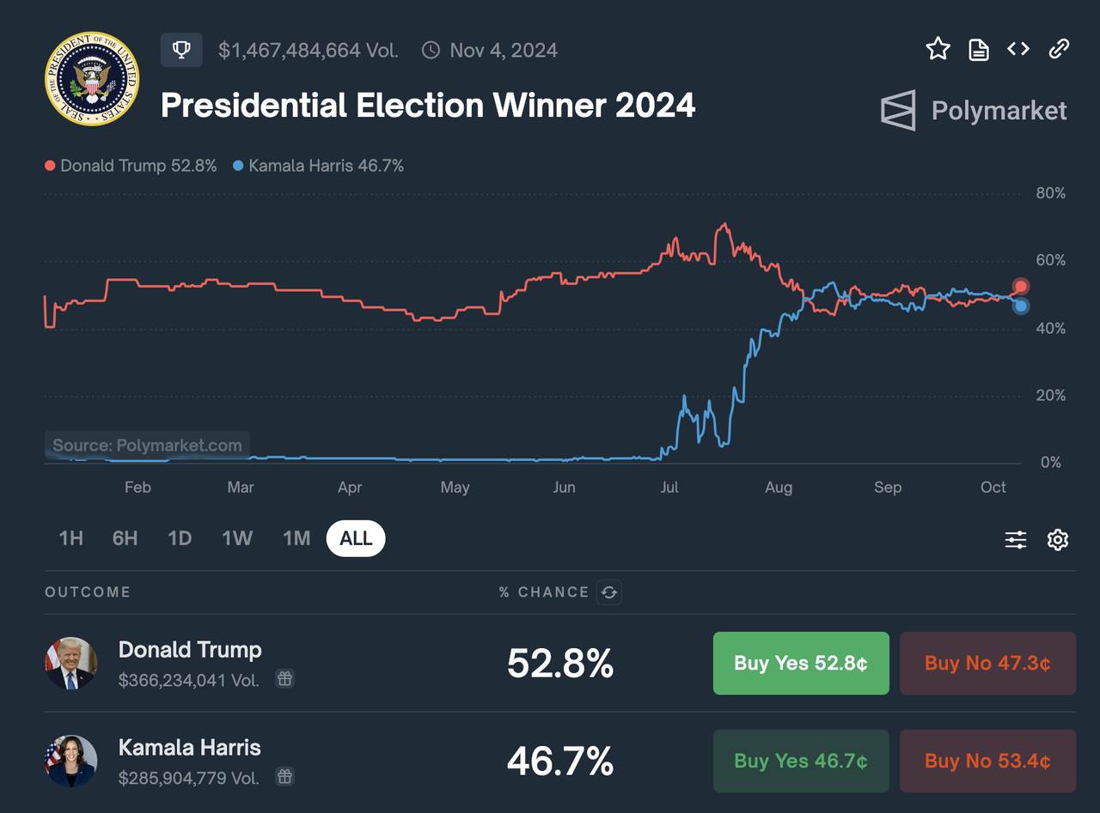
Task: Open the market rules document icon
Action: tap(978, 49)
